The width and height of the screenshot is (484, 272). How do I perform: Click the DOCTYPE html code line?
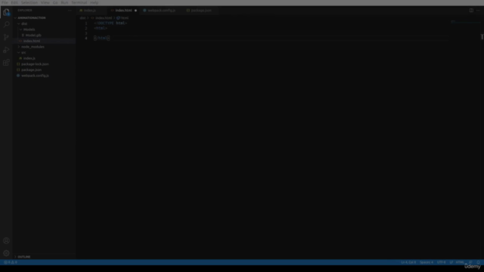(x=110, y=23)
